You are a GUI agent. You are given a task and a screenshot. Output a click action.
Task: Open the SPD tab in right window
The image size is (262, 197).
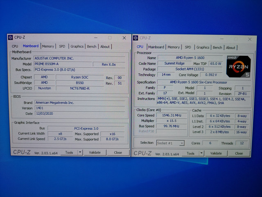tap(187, 47)
